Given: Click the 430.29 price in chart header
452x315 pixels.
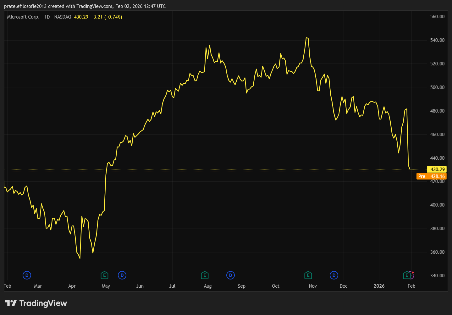Looking at the screenshot, I should [81, 17].
